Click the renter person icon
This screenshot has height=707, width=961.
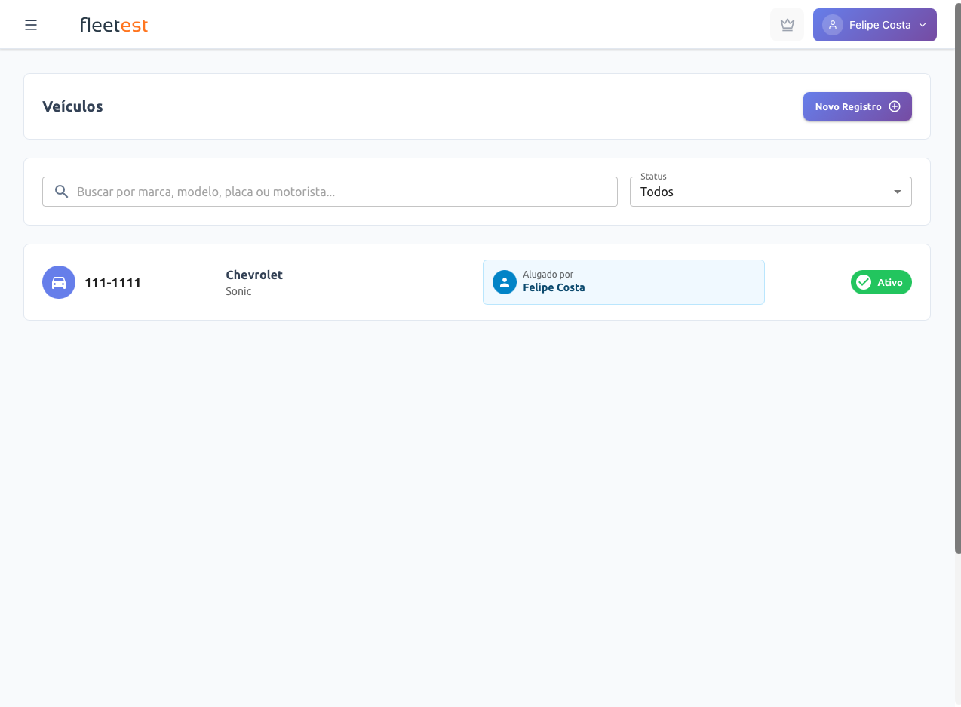click(504, 282)
